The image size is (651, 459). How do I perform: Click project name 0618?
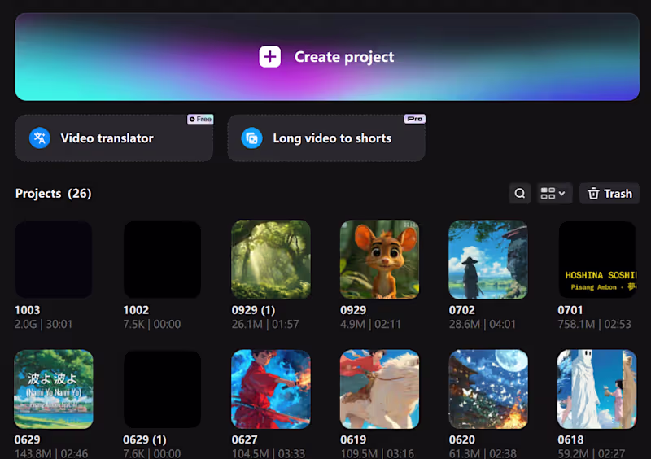[x=570, y=440]
